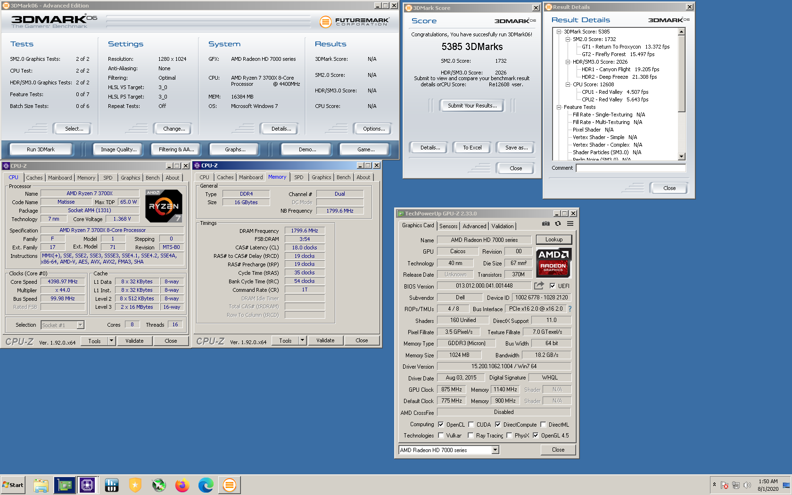Viewport: 792px width, 495px height.
Task: Open the GPU-Z hamburger menu
Action: (570, 224)
